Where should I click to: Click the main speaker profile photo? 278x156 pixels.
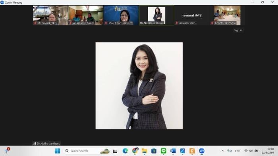coord(139,86)
